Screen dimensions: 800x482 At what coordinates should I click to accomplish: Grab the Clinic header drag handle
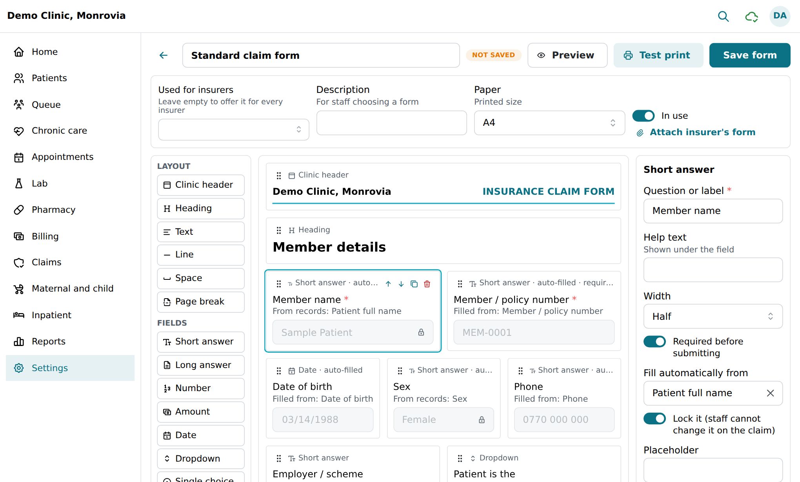coord(279,176)
